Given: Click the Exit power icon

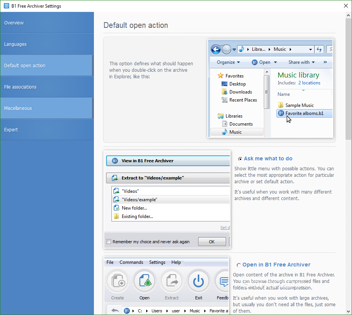Looking at the screenshot, I should (x=199, y=281).
